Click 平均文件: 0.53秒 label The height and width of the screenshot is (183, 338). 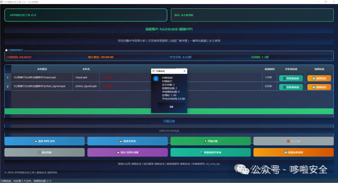tap(181, 57)
